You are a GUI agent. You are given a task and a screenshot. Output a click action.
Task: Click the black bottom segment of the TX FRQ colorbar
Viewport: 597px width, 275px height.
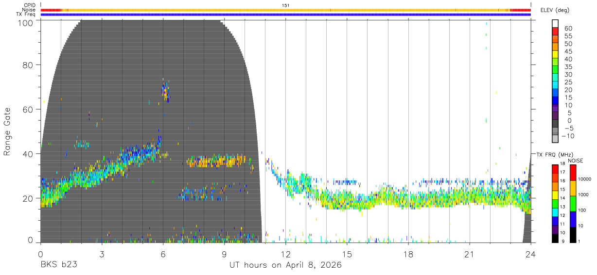click(555, 238)
